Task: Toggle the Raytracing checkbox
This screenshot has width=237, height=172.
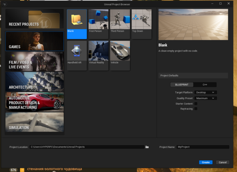Action: point(196,108)
